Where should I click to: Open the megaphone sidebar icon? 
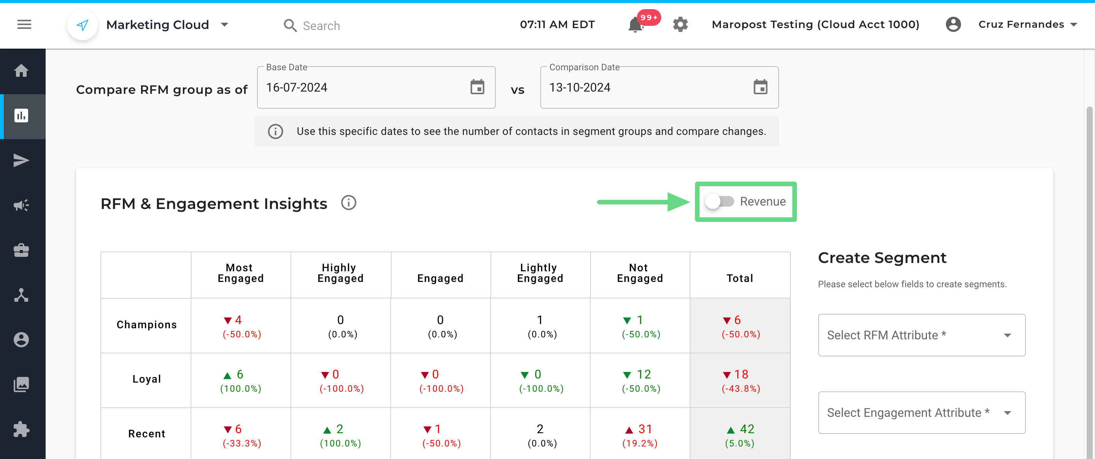point(21,205)
